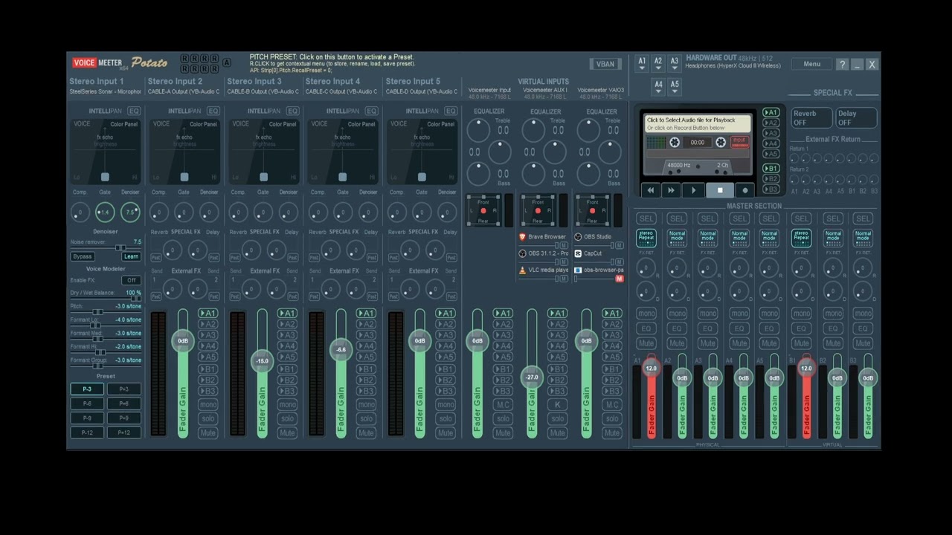Click the SEL button for the A1 master bus
Image resolution: width=952 pixels, height=535 pixels.
pos(646,218)
